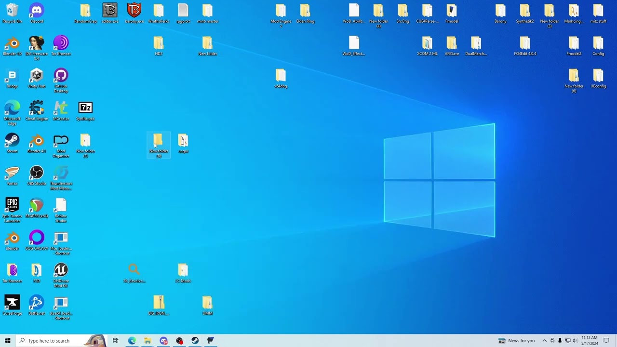Select the editor.exe icon
617x347 pixels.
[110, 13]
